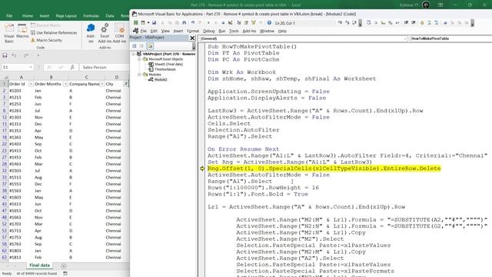Select ThisWorkbook in the project tree

coord(165,69)
